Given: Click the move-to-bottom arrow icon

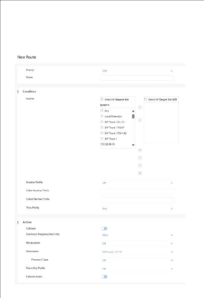Looking at the screenshot, I should (x=140, y=173).
